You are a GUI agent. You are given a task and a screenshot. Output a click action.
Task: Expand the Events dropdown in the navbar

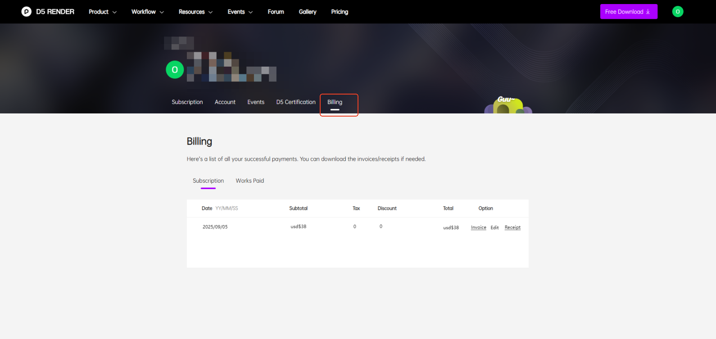click(x=240, y=12)
